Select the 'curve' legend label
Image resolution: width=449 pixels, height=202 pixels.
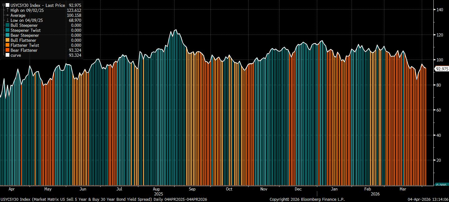[x=16, y=55]
